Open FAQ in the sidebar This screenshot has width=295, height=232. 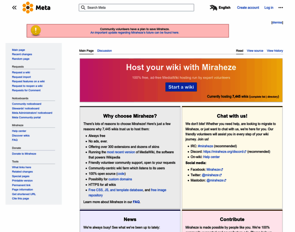coord(15,140)
